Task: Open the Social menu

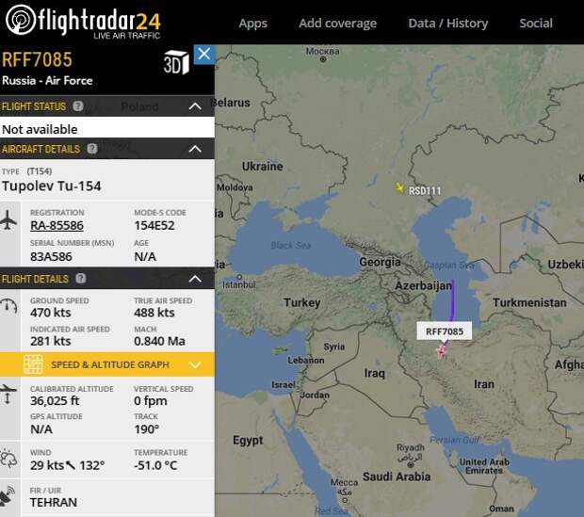Action: point(535,23)
